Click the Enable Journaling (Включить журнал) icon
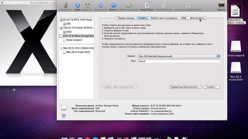The width and height of the screenshot is (248, 139). (129, 5)
